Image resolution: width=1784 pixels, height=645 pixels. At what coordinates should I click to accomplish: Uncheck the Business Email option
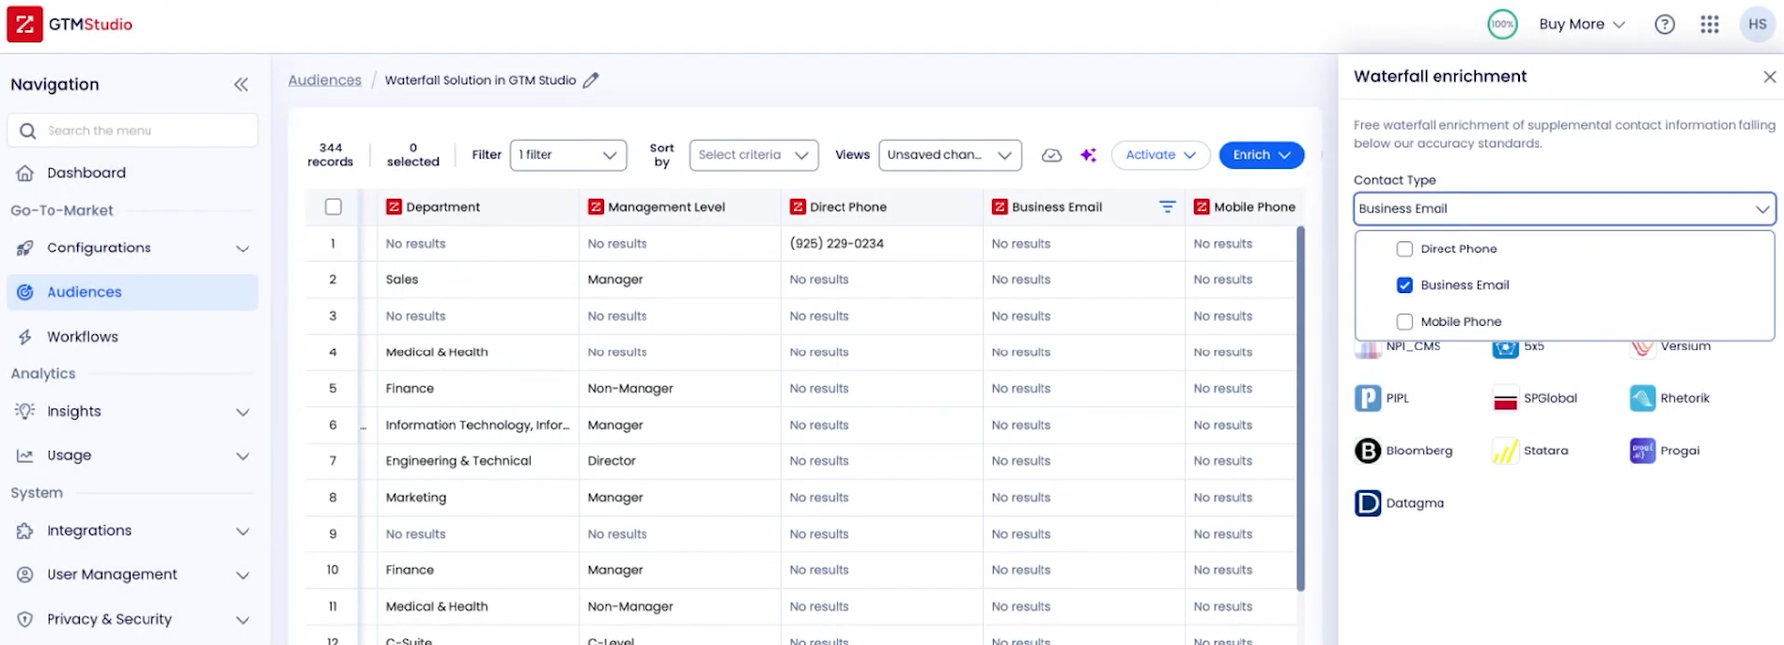click(1404, 285)
